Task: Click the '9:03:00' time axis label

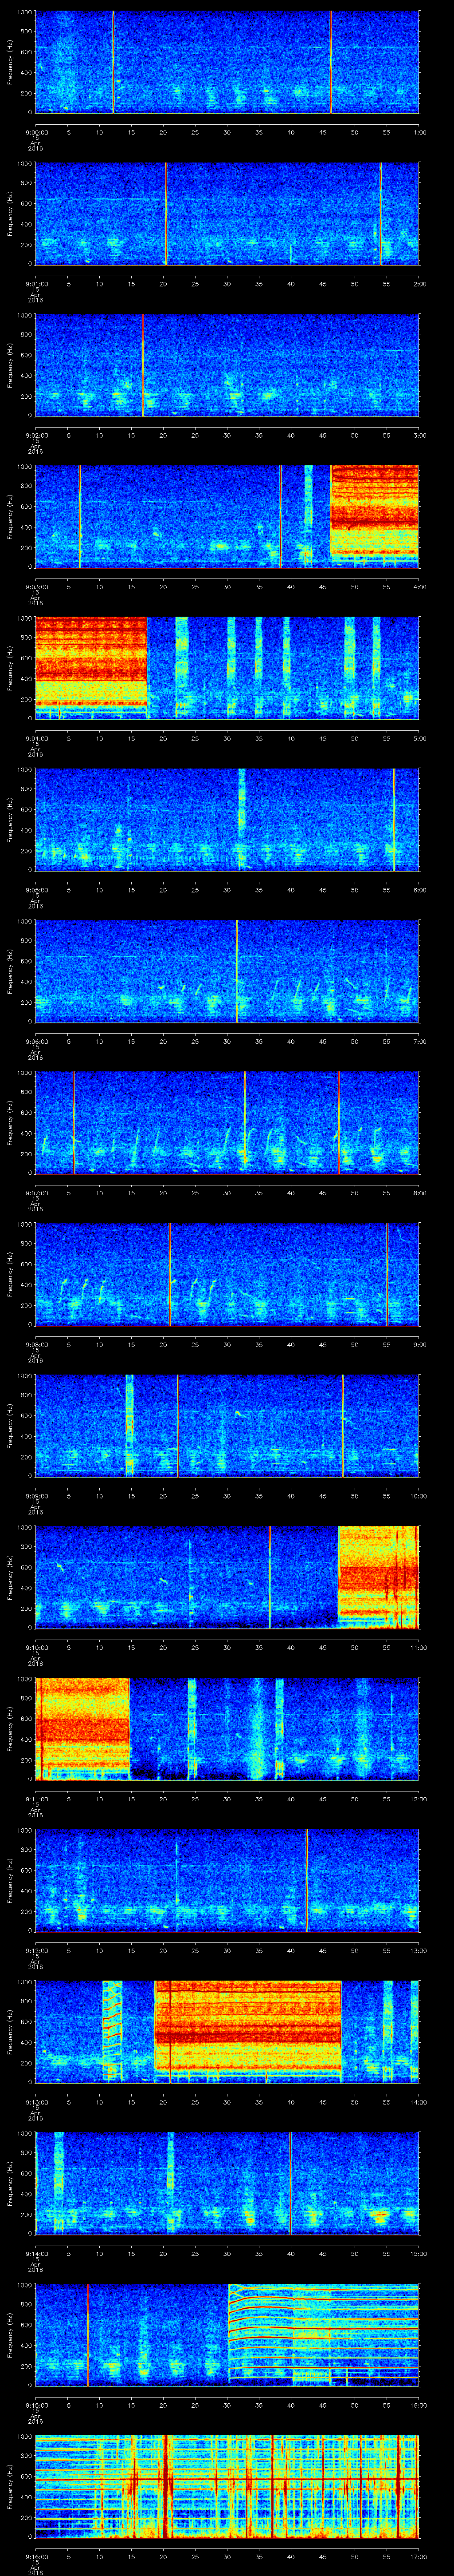Action: point(36,587)
